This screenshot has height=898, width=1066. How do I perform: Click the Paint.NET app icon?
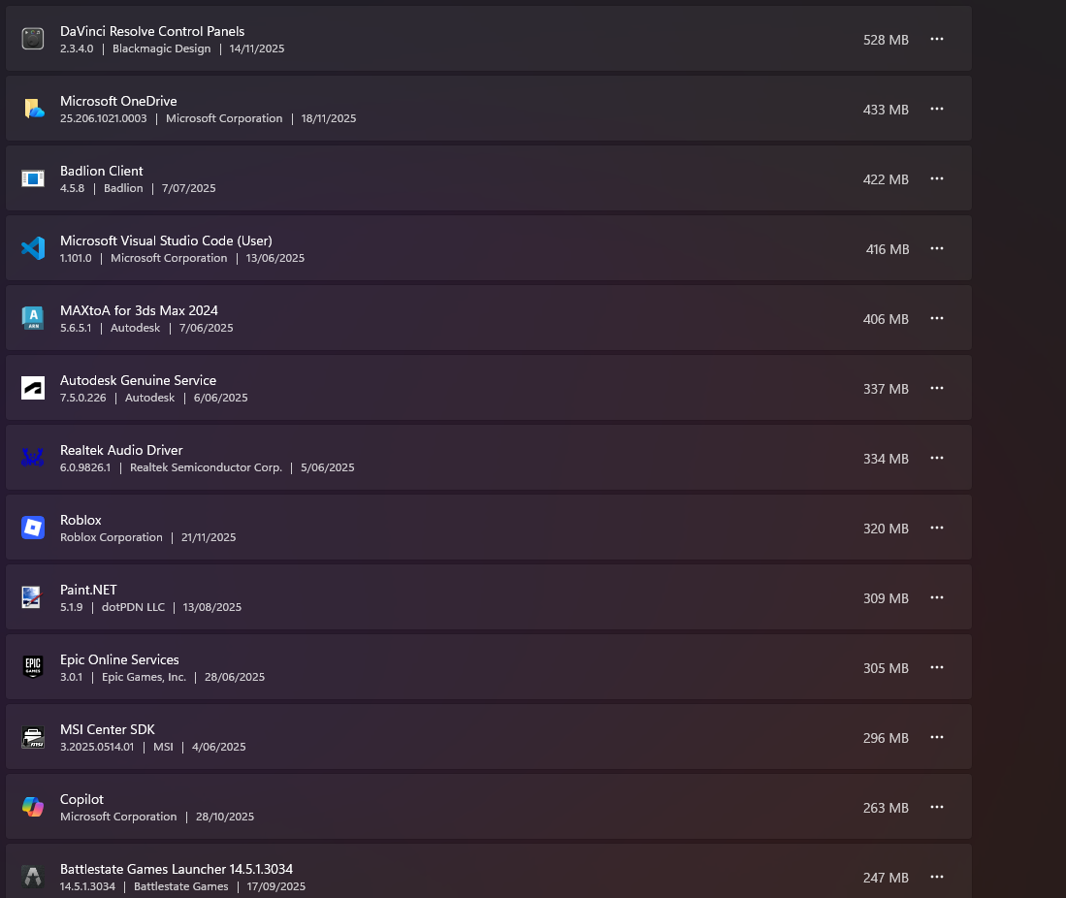click(x=33, y=597)
